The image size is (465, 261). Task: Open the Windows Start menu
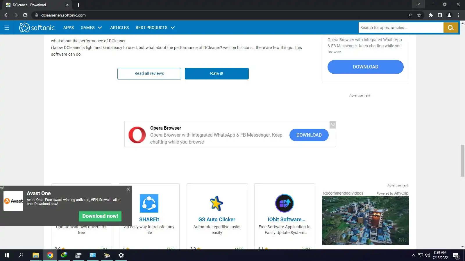click(x=7, y=255)
